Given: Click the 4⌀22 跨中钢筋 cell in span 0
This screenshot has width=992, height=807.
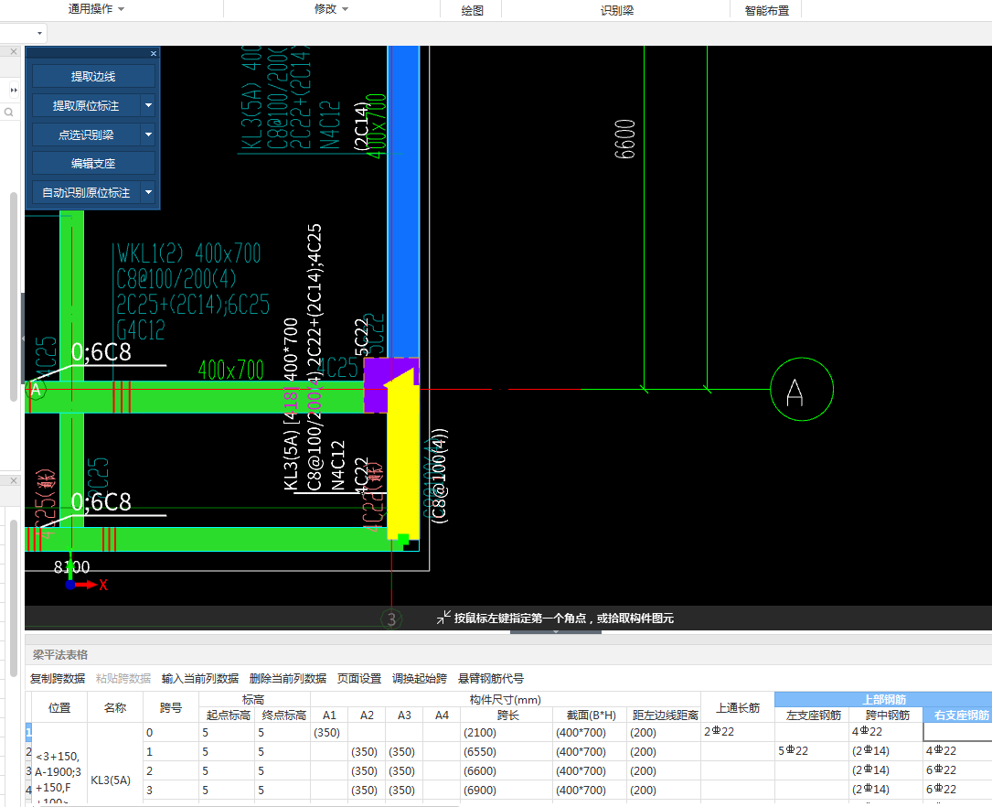Looking at the screenshot, I should point(886,732).
